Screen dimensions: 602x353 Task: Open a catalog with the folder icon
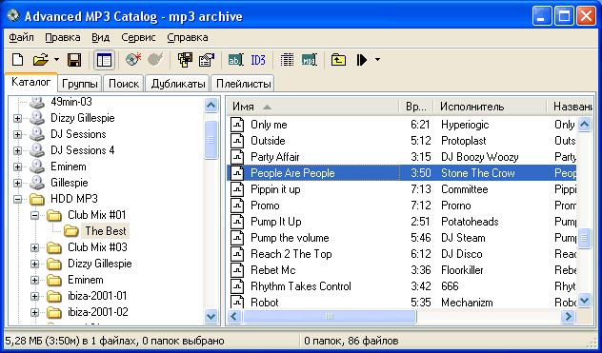click(x=40, y=60)
